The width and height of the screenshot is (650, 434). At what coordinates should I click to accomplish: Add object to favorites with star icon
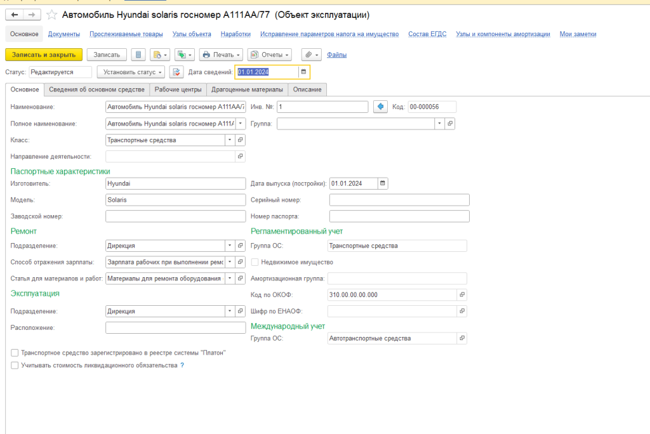[52, 15]
